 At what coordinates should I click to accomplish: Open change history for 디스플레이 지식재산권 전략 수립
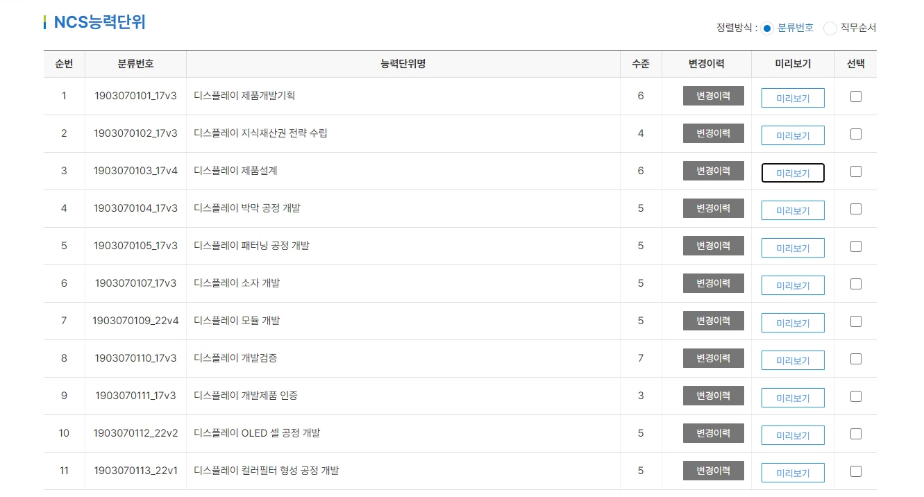(x=714, y=133)
